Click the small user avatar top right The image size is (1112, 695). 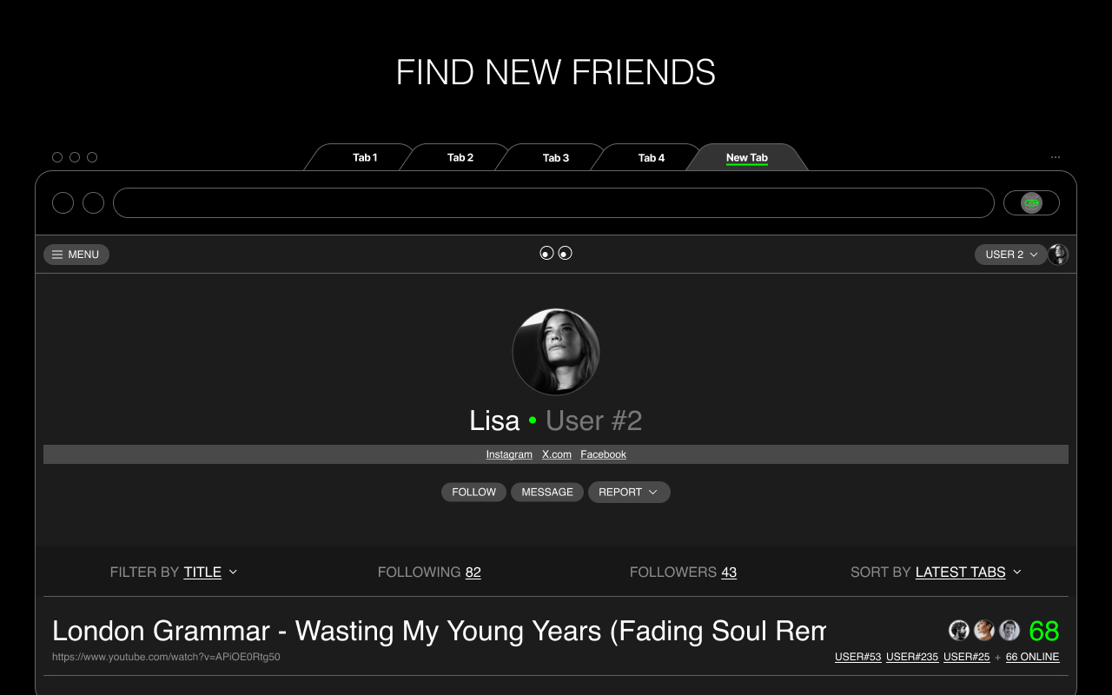(1058, 255)
